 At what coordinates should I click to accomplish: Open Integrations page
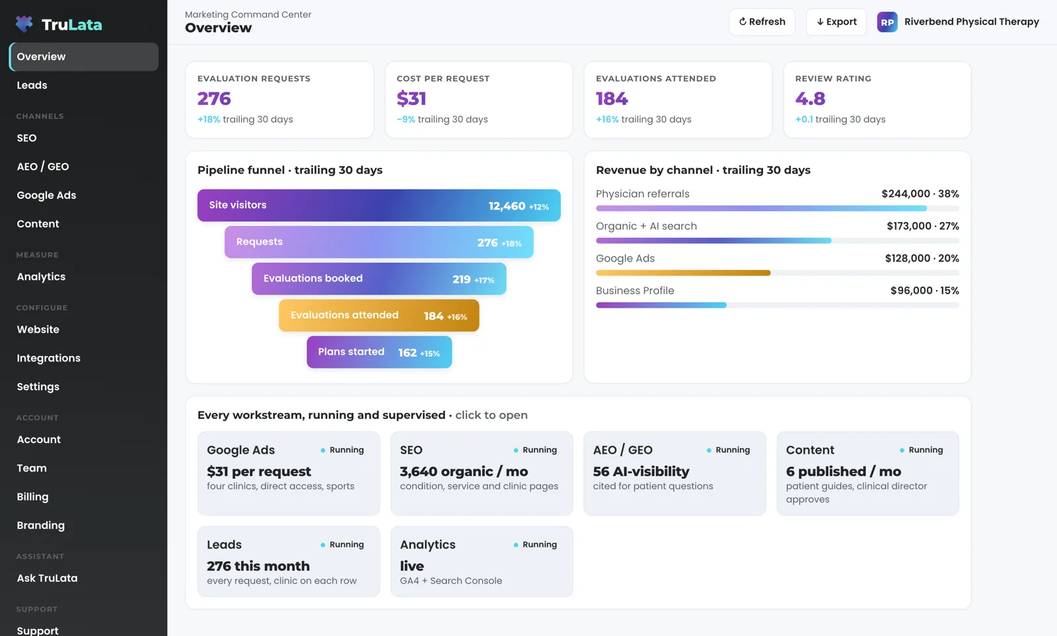point(84,358)
